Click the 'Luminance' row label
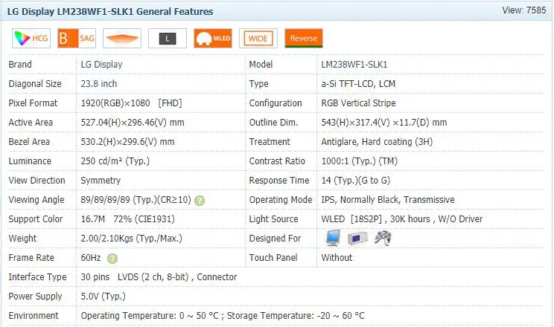The height and width of the screenshot is (327, 554). pyautogui.click(x=30, y=161)
